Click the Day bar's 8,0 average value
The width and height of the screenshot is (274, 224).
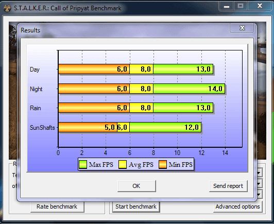coord(146,69)
